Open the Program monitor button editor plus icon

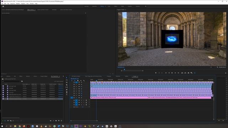coord(226,73)
